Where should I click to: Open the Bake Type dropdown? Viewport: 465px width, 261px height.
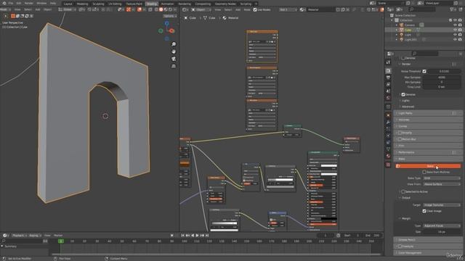(x=442, y=178)
